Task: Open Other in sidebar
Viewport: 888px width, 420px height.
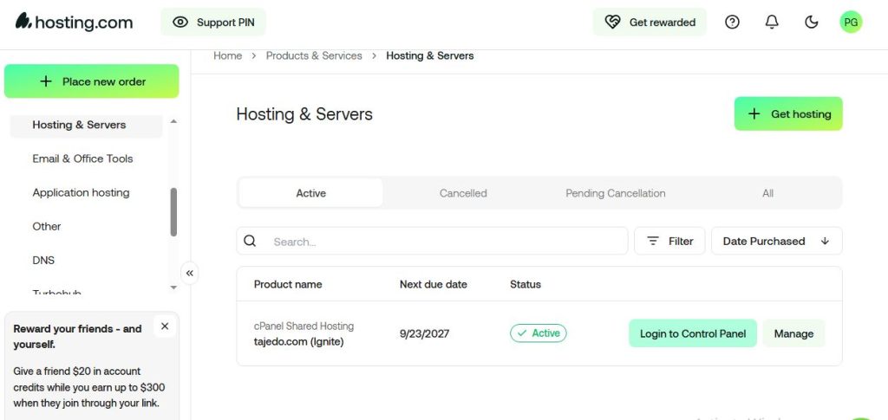Action: [x=47, y=227]
